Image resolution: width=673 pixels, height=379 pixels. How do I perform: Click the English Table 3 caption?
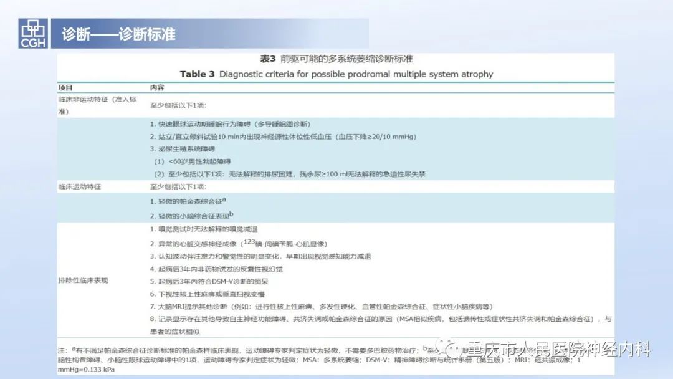click(x=336, y=74)
